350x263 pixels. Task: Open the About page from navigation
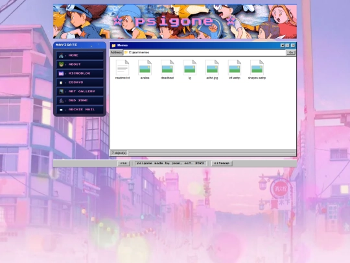(x=80, y=64)
